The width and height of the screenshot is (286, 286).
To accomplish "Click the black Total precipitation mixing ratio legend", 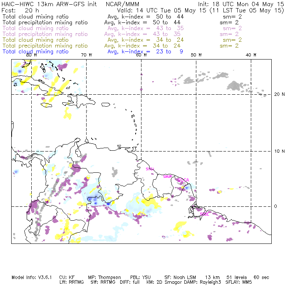I will (45, 22).
